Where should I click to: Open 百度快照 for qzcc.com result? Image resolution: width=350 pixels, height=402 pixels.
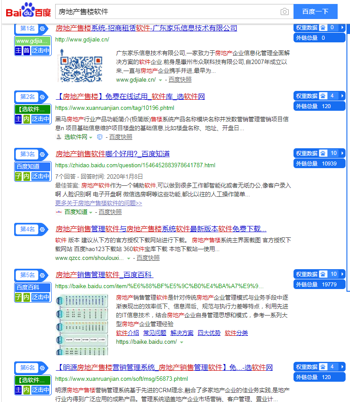pyautogui.click(x=148, y=258)
